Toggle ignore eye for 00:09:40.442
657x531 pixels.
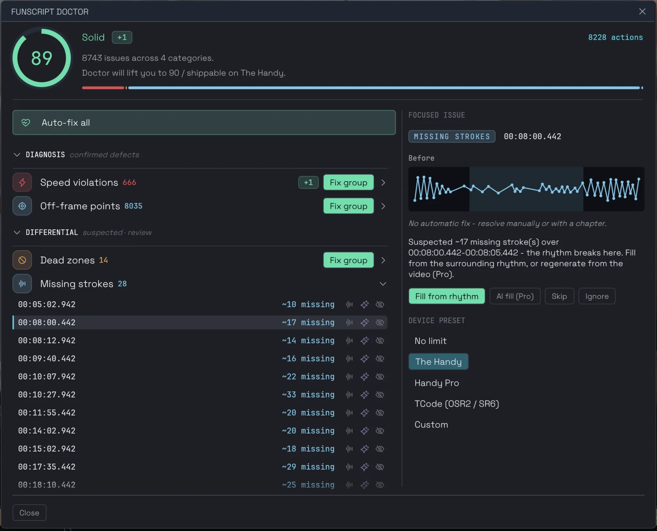[x=380, y=358]
